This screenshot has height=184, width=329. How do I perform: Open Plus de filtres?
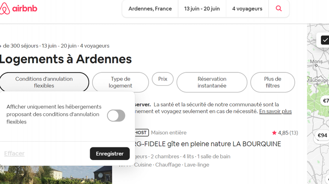click(273, 82)
